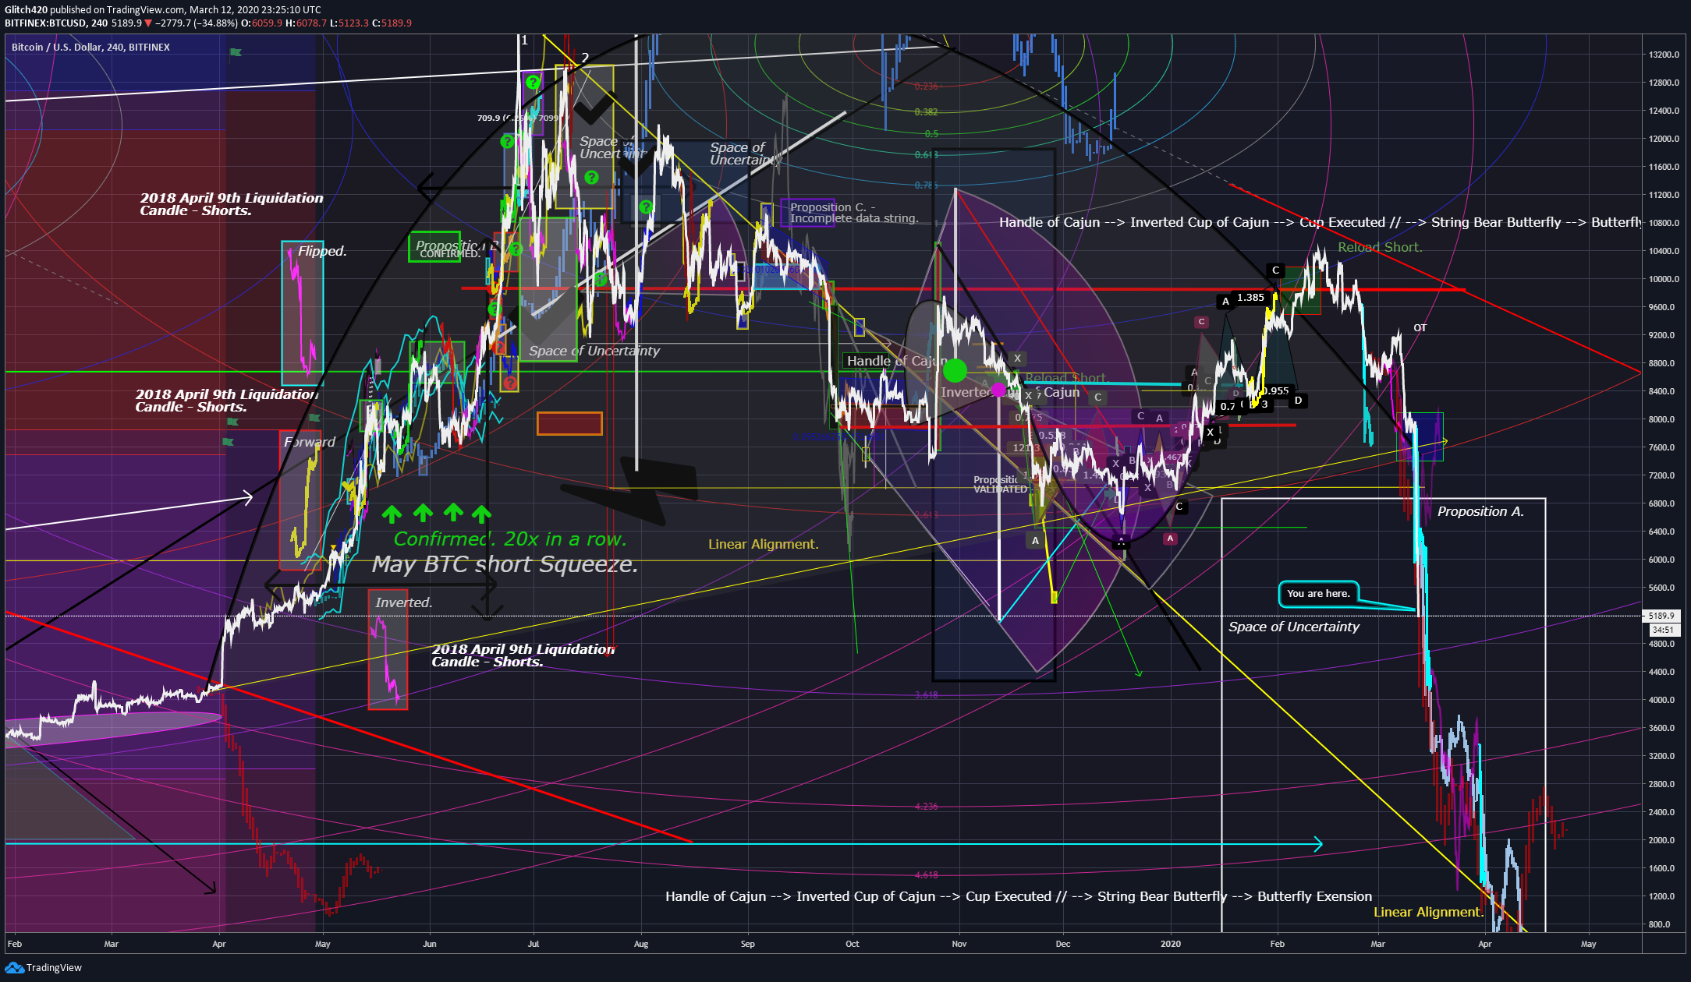Open the TradingView link text beside the logo
The height and width of the screenshot is (982, 1691).
pyautogui.click(x=54, y=968)
